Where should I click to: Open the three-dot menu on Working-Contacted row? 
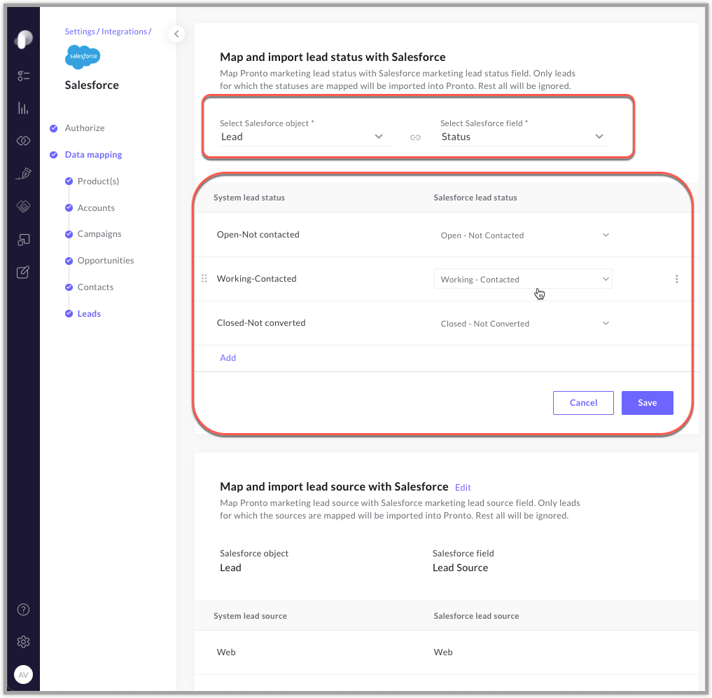tap(676, 279)
